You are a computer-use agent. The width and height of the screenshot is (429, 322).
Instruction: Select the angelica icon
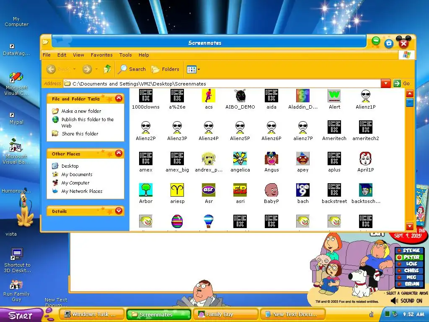coord(240,158)
